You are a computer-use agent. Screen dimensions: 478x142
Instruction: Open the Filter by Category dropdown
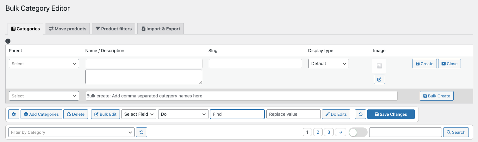click(x=71, y=132)
